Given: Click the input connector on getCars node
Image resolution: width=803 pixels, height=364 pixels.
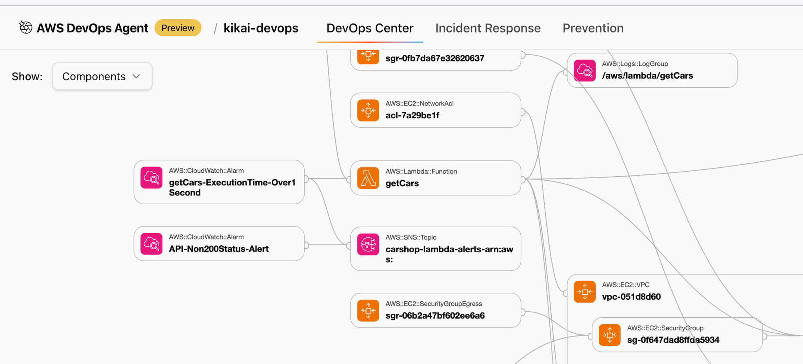Looking at the screenshot, I should (x=349, y=179).
